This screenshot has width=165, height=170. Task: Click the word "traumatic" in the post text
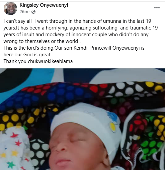click(x=140, y=28)
